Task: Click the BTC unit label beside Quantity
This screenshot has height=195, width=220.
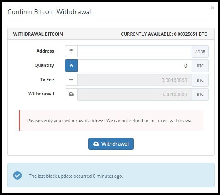Action: [x=200, y=66]
